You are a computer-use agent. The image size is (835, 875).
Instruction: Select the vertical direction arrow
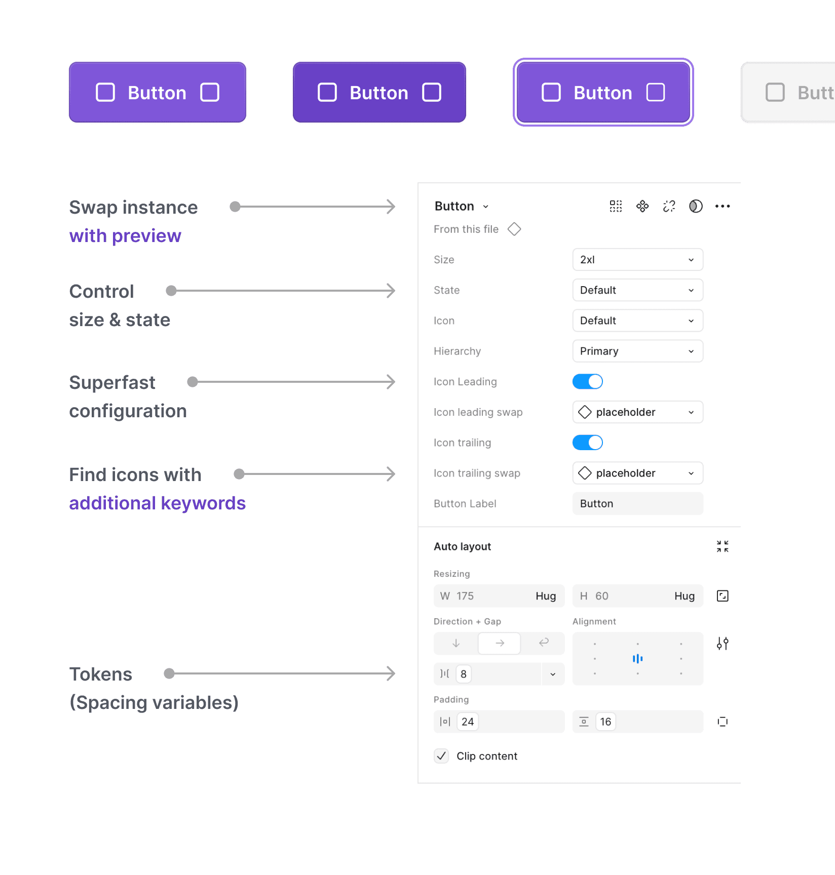point(456,643)
